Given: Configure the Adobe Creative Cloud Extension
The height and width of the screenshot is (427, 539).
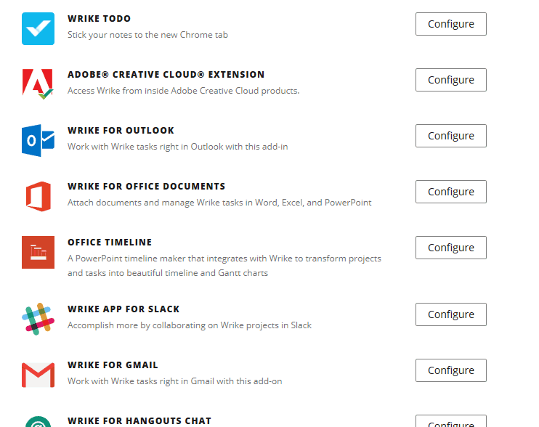Looking at the screenshot, I should tap(450, 80).
